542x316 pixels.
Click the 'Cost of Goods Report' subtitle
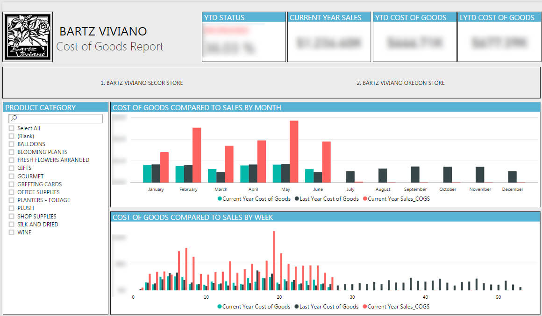coord(110,46)
